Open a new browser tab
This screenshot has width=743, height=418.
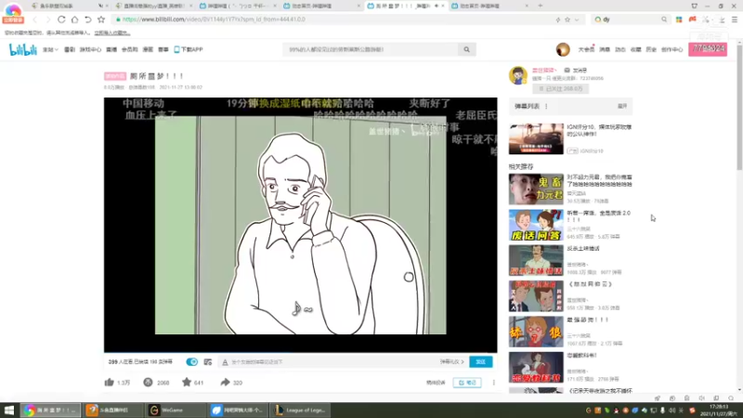click(541, 6)
